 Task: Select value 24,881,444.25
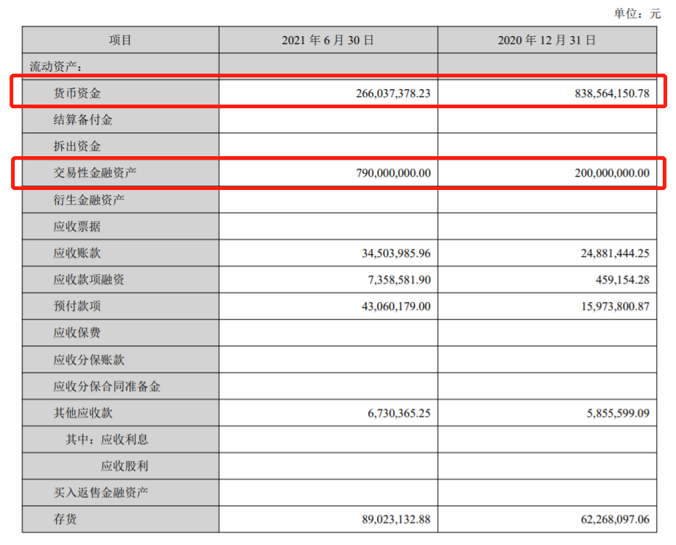tap(615, 253)
